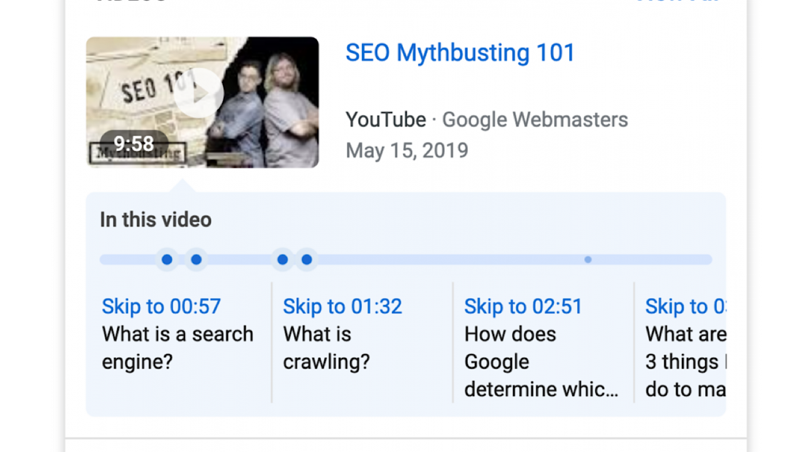Click the play button on the video thumbnail

[198, 94]
